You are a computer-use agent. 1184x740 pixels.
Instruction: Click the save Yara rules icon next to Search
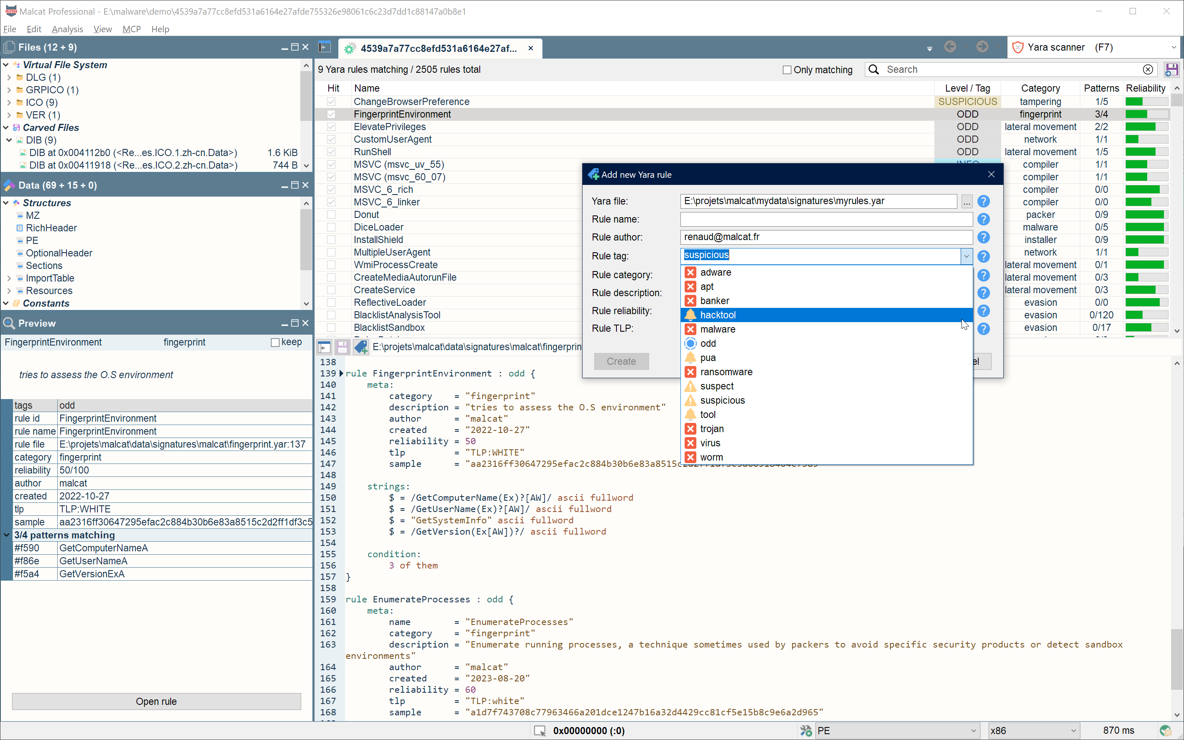pyautogui.click(x=1171, y=69)
